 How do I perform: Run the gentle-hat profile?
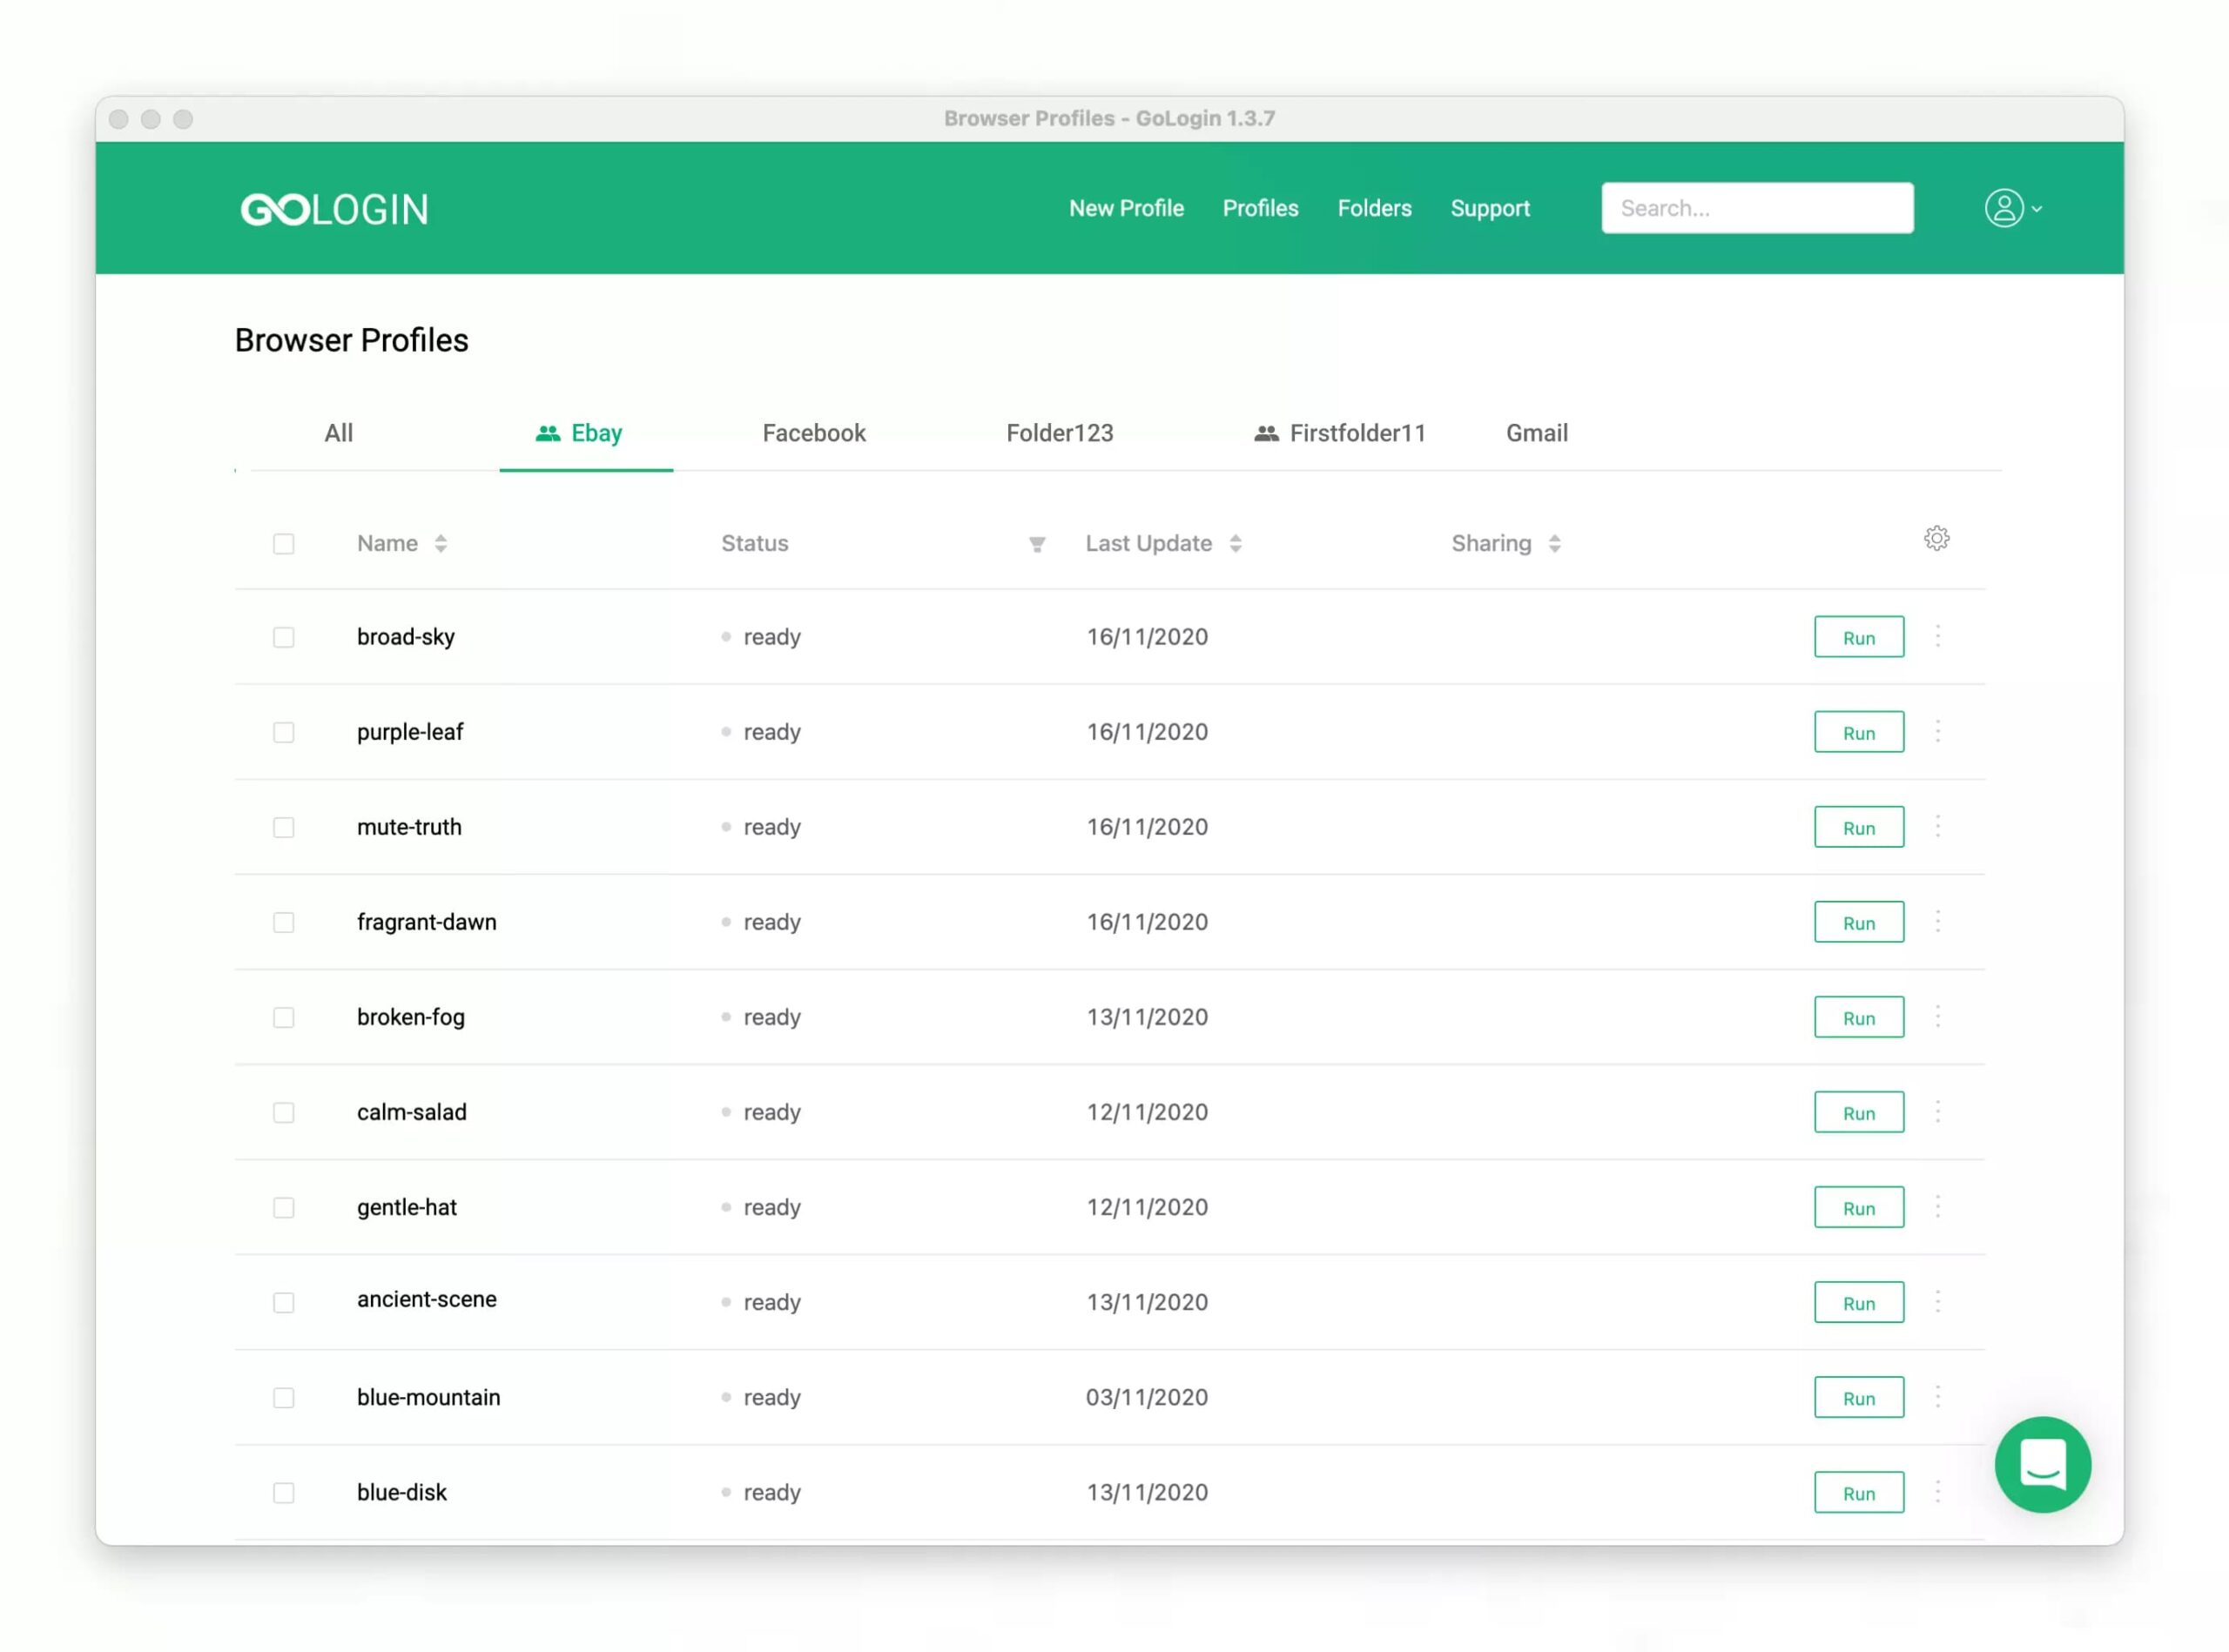1859,1207
